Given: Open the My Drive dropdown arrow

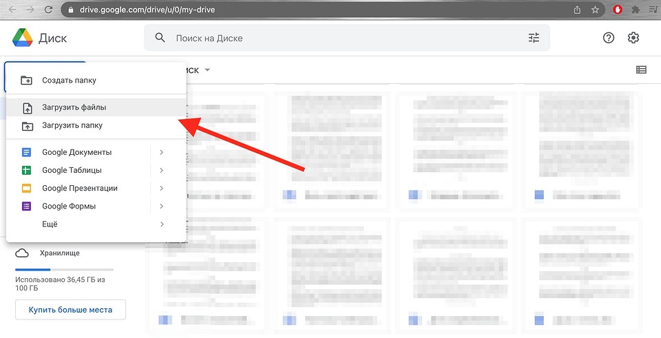Looking at the screenshot, I should (207, 70).
